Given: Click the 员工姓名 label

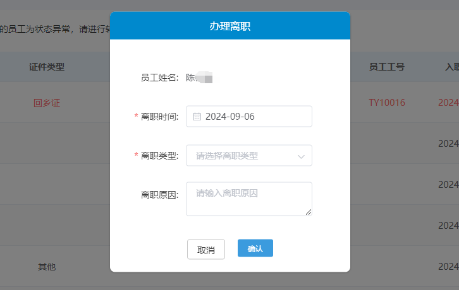Looking at the screenshot, I should pyautogui.click(x=159, y=78).
